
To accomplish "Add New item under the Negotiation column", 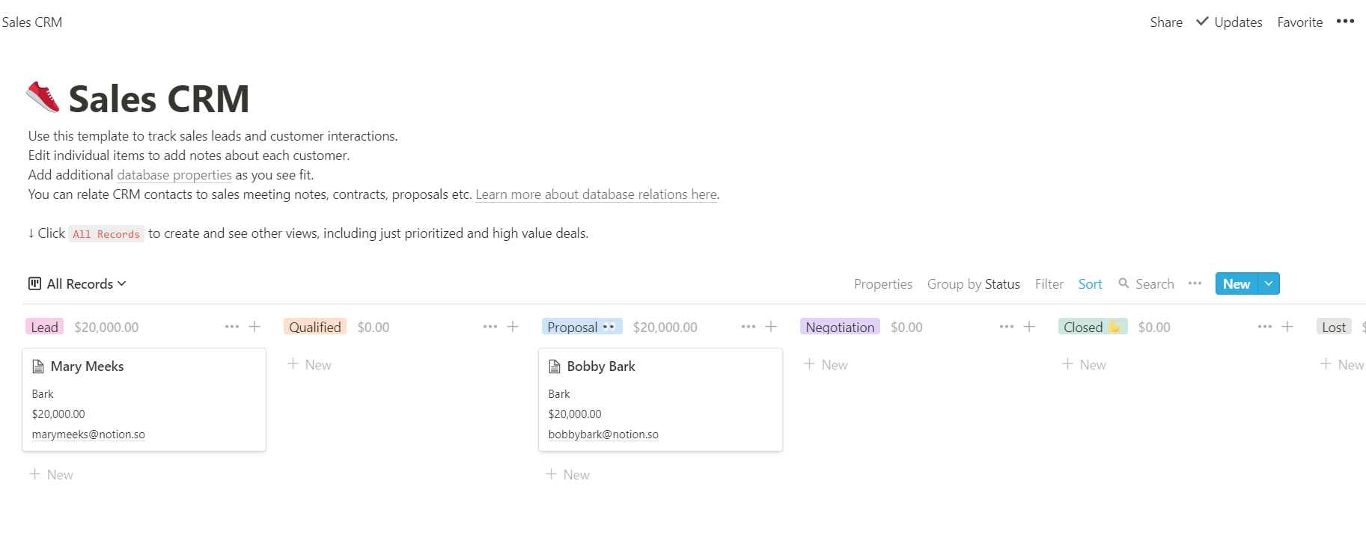I will click(x=826, y=364).
